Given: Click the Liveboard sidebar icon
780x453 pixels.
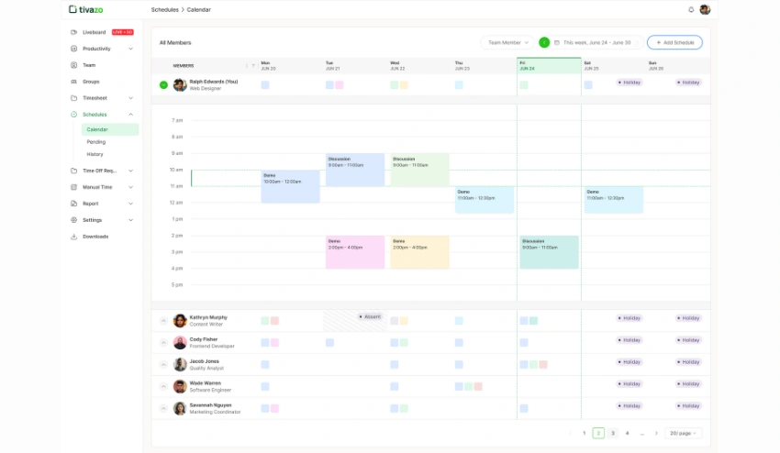Looking at the screenshot, I should coord(73,32).
